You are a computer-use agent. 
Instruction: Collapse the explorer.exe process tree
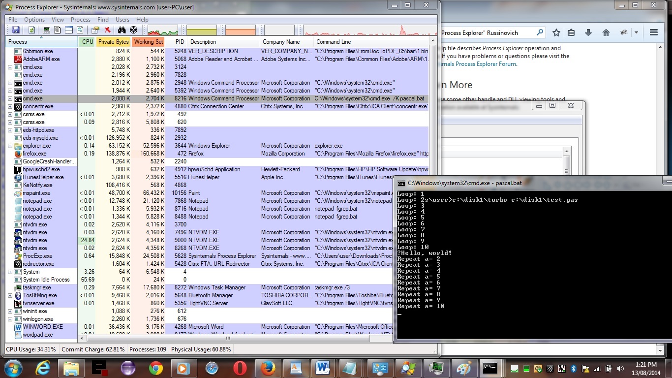click(10, 146)
